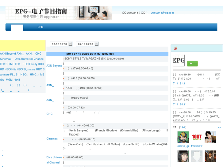The image size is (223, 167).
Task: Select the (06:30-08:15) Cinemax program entry
Action: pos(83,139)
